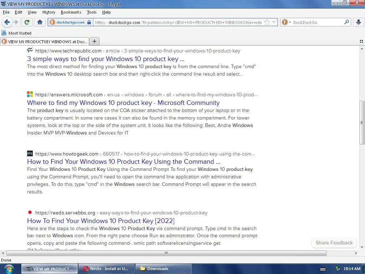The height and width of the screenshot is (274, 365).
Task: Click the padlock site security icon
Action: pyautogui.click(x=89, y=22)
